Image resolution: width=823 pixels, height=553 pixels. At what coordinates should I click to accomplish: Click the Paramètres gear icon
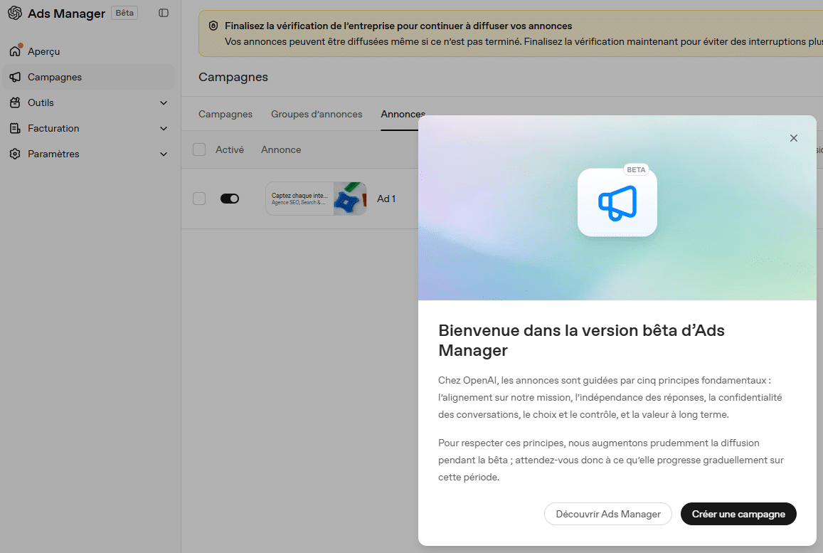point(15,154)
